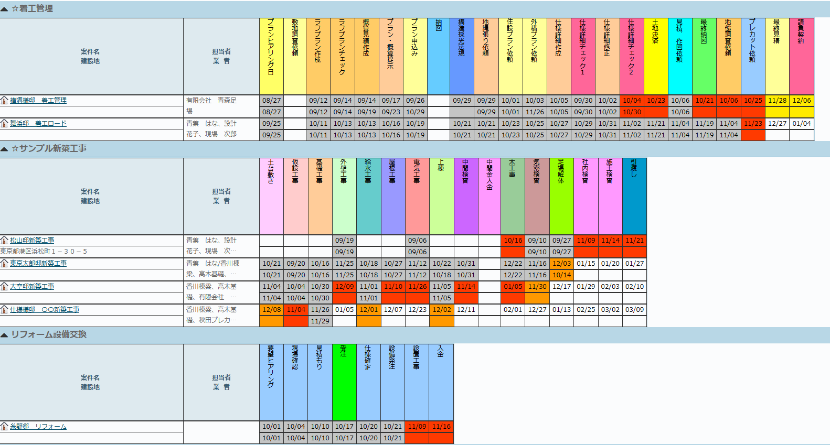
Task: Click house icon next to 舞浜邸 着工ロード
Action: pos(4,124)
